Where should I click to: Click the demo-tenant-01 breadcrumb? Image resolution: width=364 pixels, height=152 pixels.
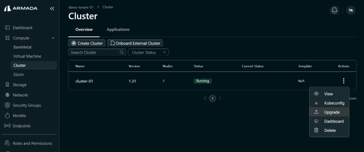[81, 7]
